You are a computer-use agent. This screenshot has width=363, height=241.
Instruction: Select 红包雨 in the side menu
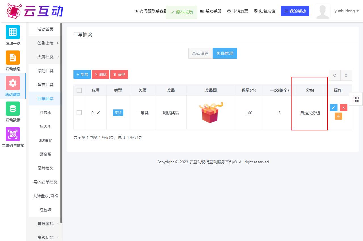pyautogui.click(x=45, y=113)
